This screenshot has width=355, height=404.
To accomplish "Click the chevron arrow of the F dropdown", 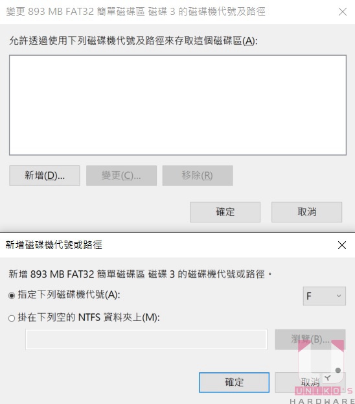I will click(339, 296).
